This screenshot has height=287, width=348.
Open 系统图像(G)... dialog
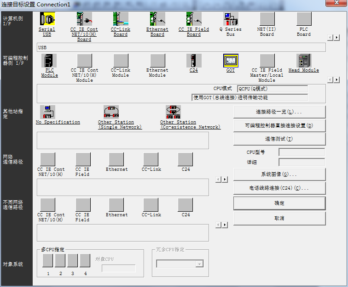point(279,174)
